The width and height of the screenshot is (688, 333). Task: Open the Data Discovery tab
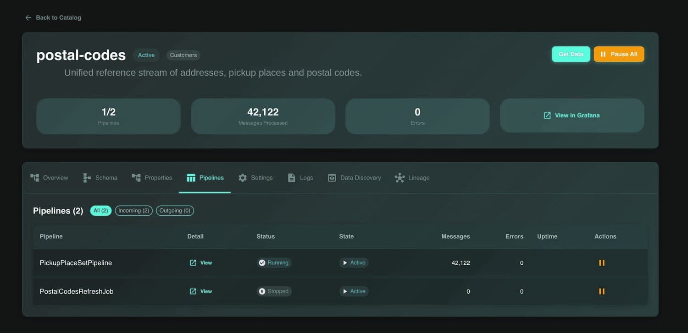click(355, 178)
